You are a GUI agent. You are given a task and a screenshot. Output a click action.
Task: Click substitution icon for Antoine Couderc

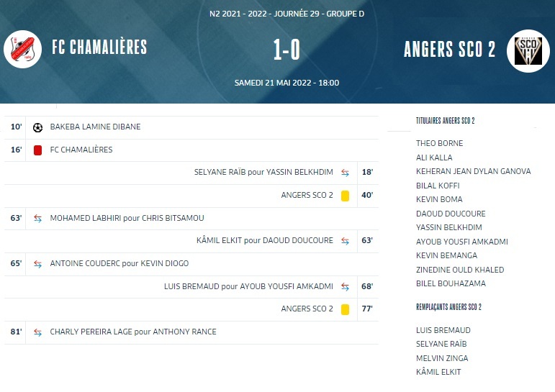point(37,264)
